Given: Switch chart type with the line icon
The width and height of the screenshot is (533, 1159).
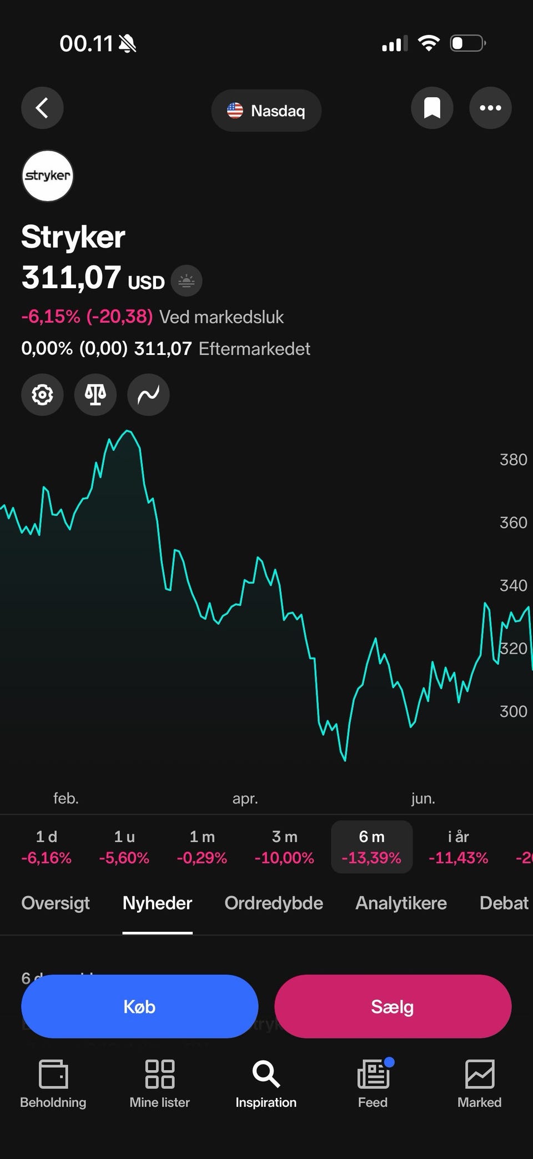Looking at the screenshot, I should (148, 394).
